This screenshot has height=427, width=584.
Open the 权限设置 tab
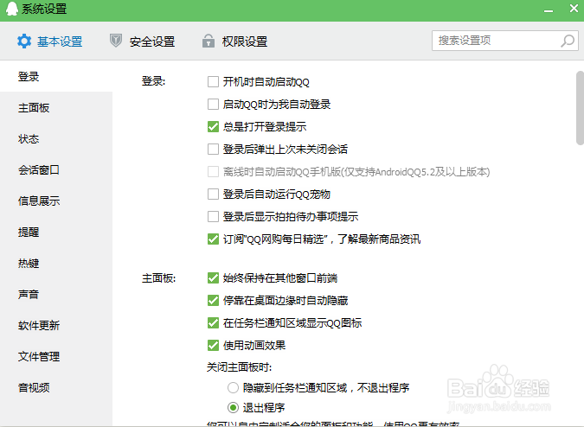[234, 41]
